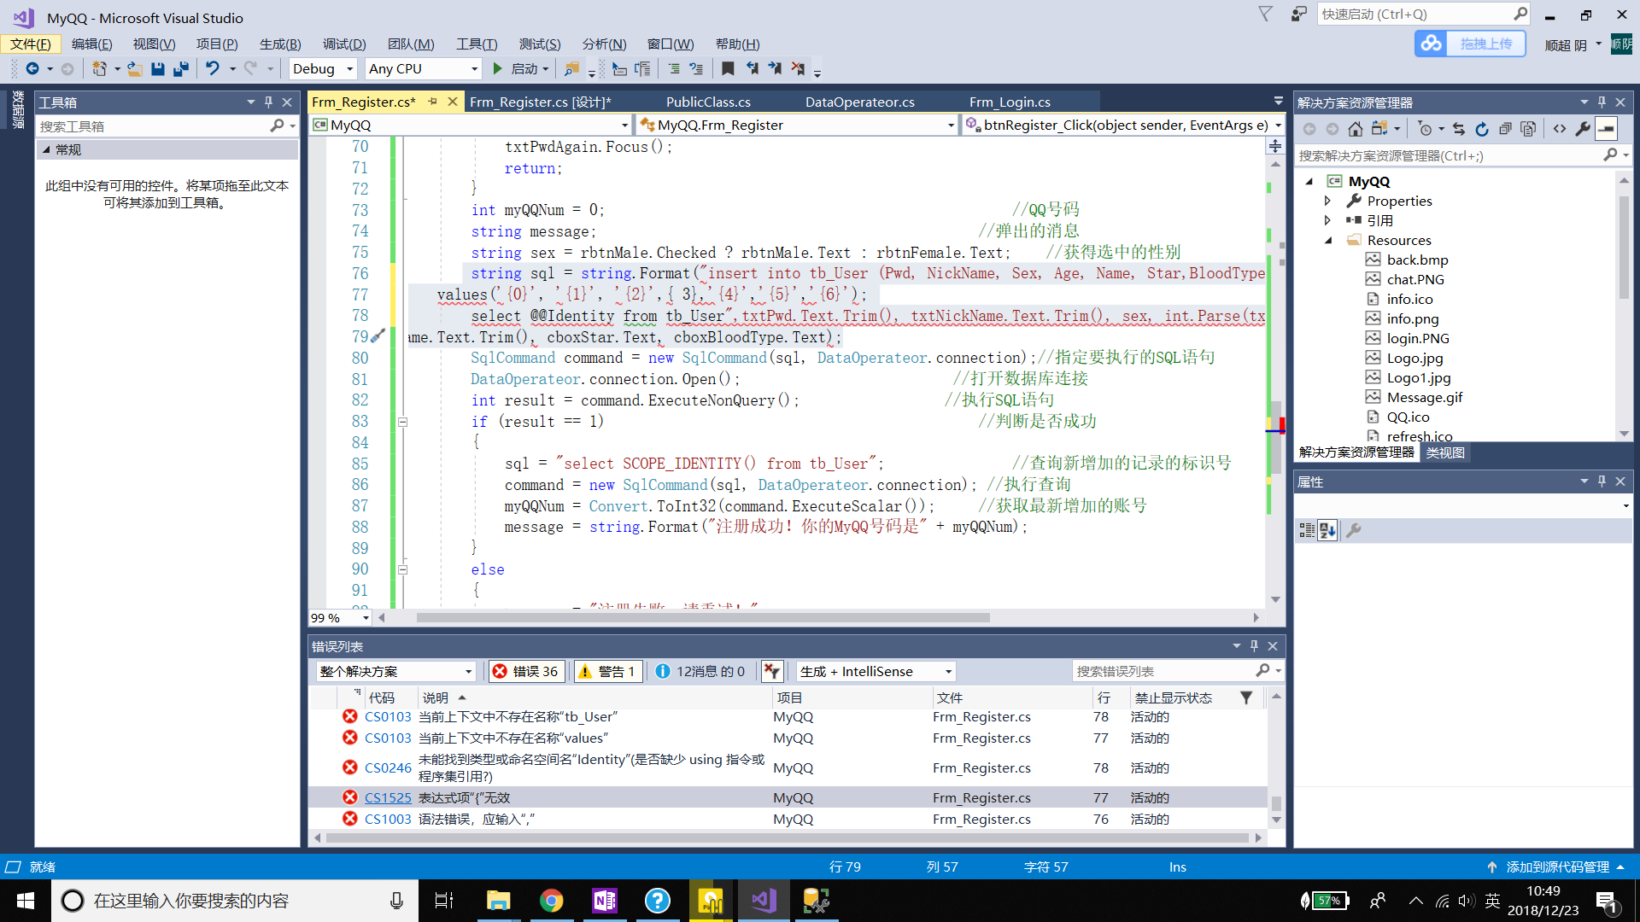The width and height of the screenshot is (1640, 922).
Task: Save the current file with the disk icon
Action: click(x=158, y=69)
